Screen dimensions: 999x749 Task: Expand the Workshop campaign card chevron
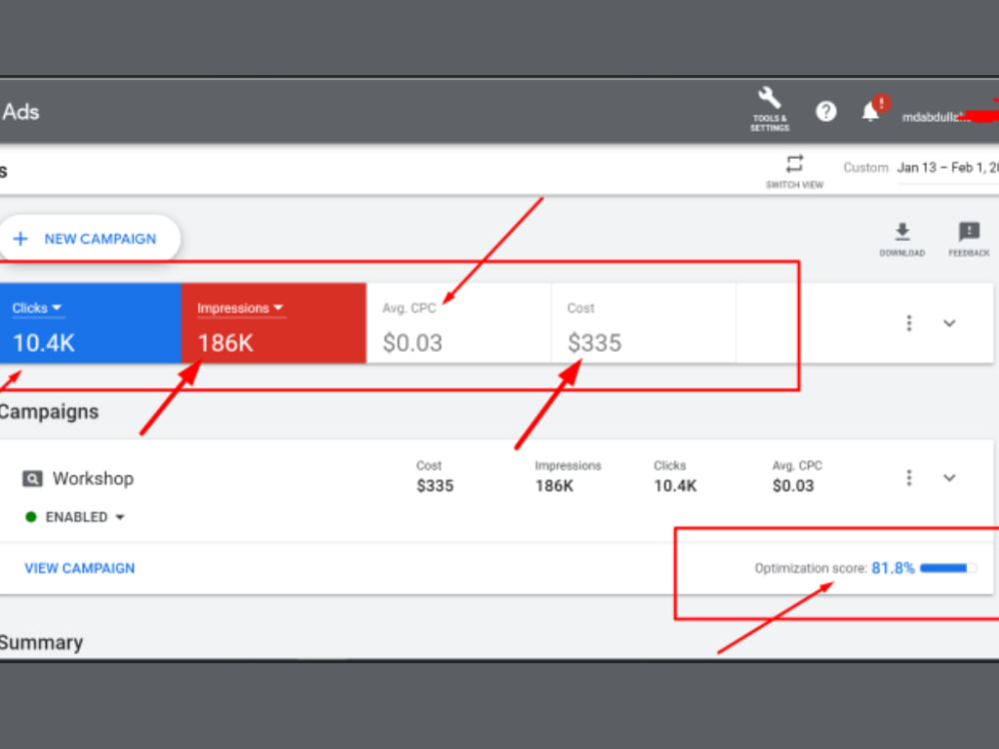pos(949,477)
